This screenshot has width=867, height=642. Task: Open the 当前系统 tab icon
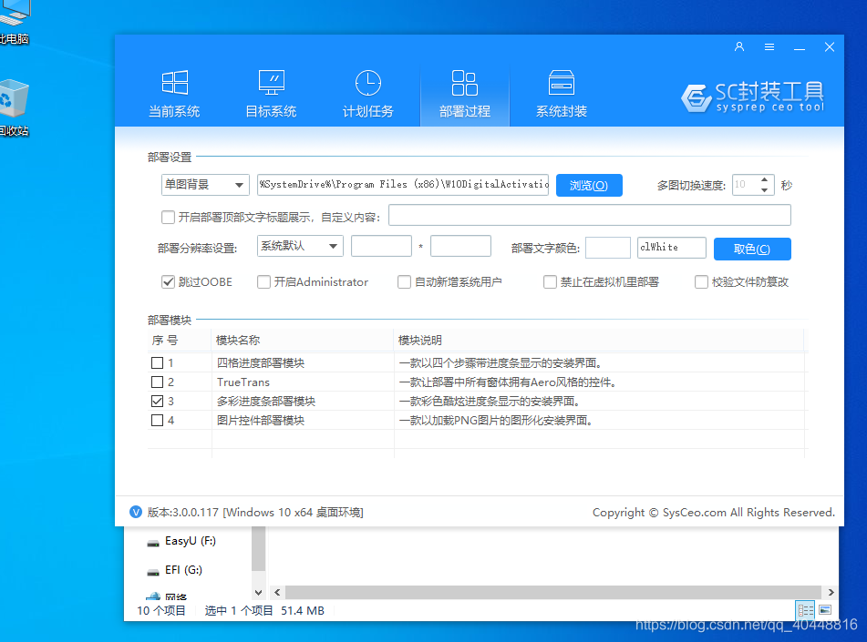(175, 83)
